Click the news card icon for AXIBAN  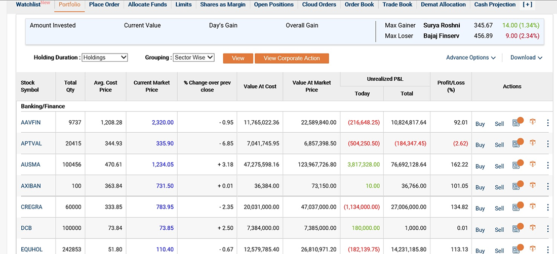click(x=516, y=186)
